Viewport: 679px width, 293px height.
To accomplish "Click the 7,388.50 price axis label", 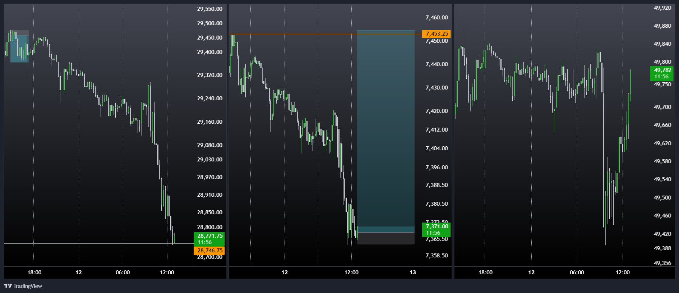I will pos(437,185).
